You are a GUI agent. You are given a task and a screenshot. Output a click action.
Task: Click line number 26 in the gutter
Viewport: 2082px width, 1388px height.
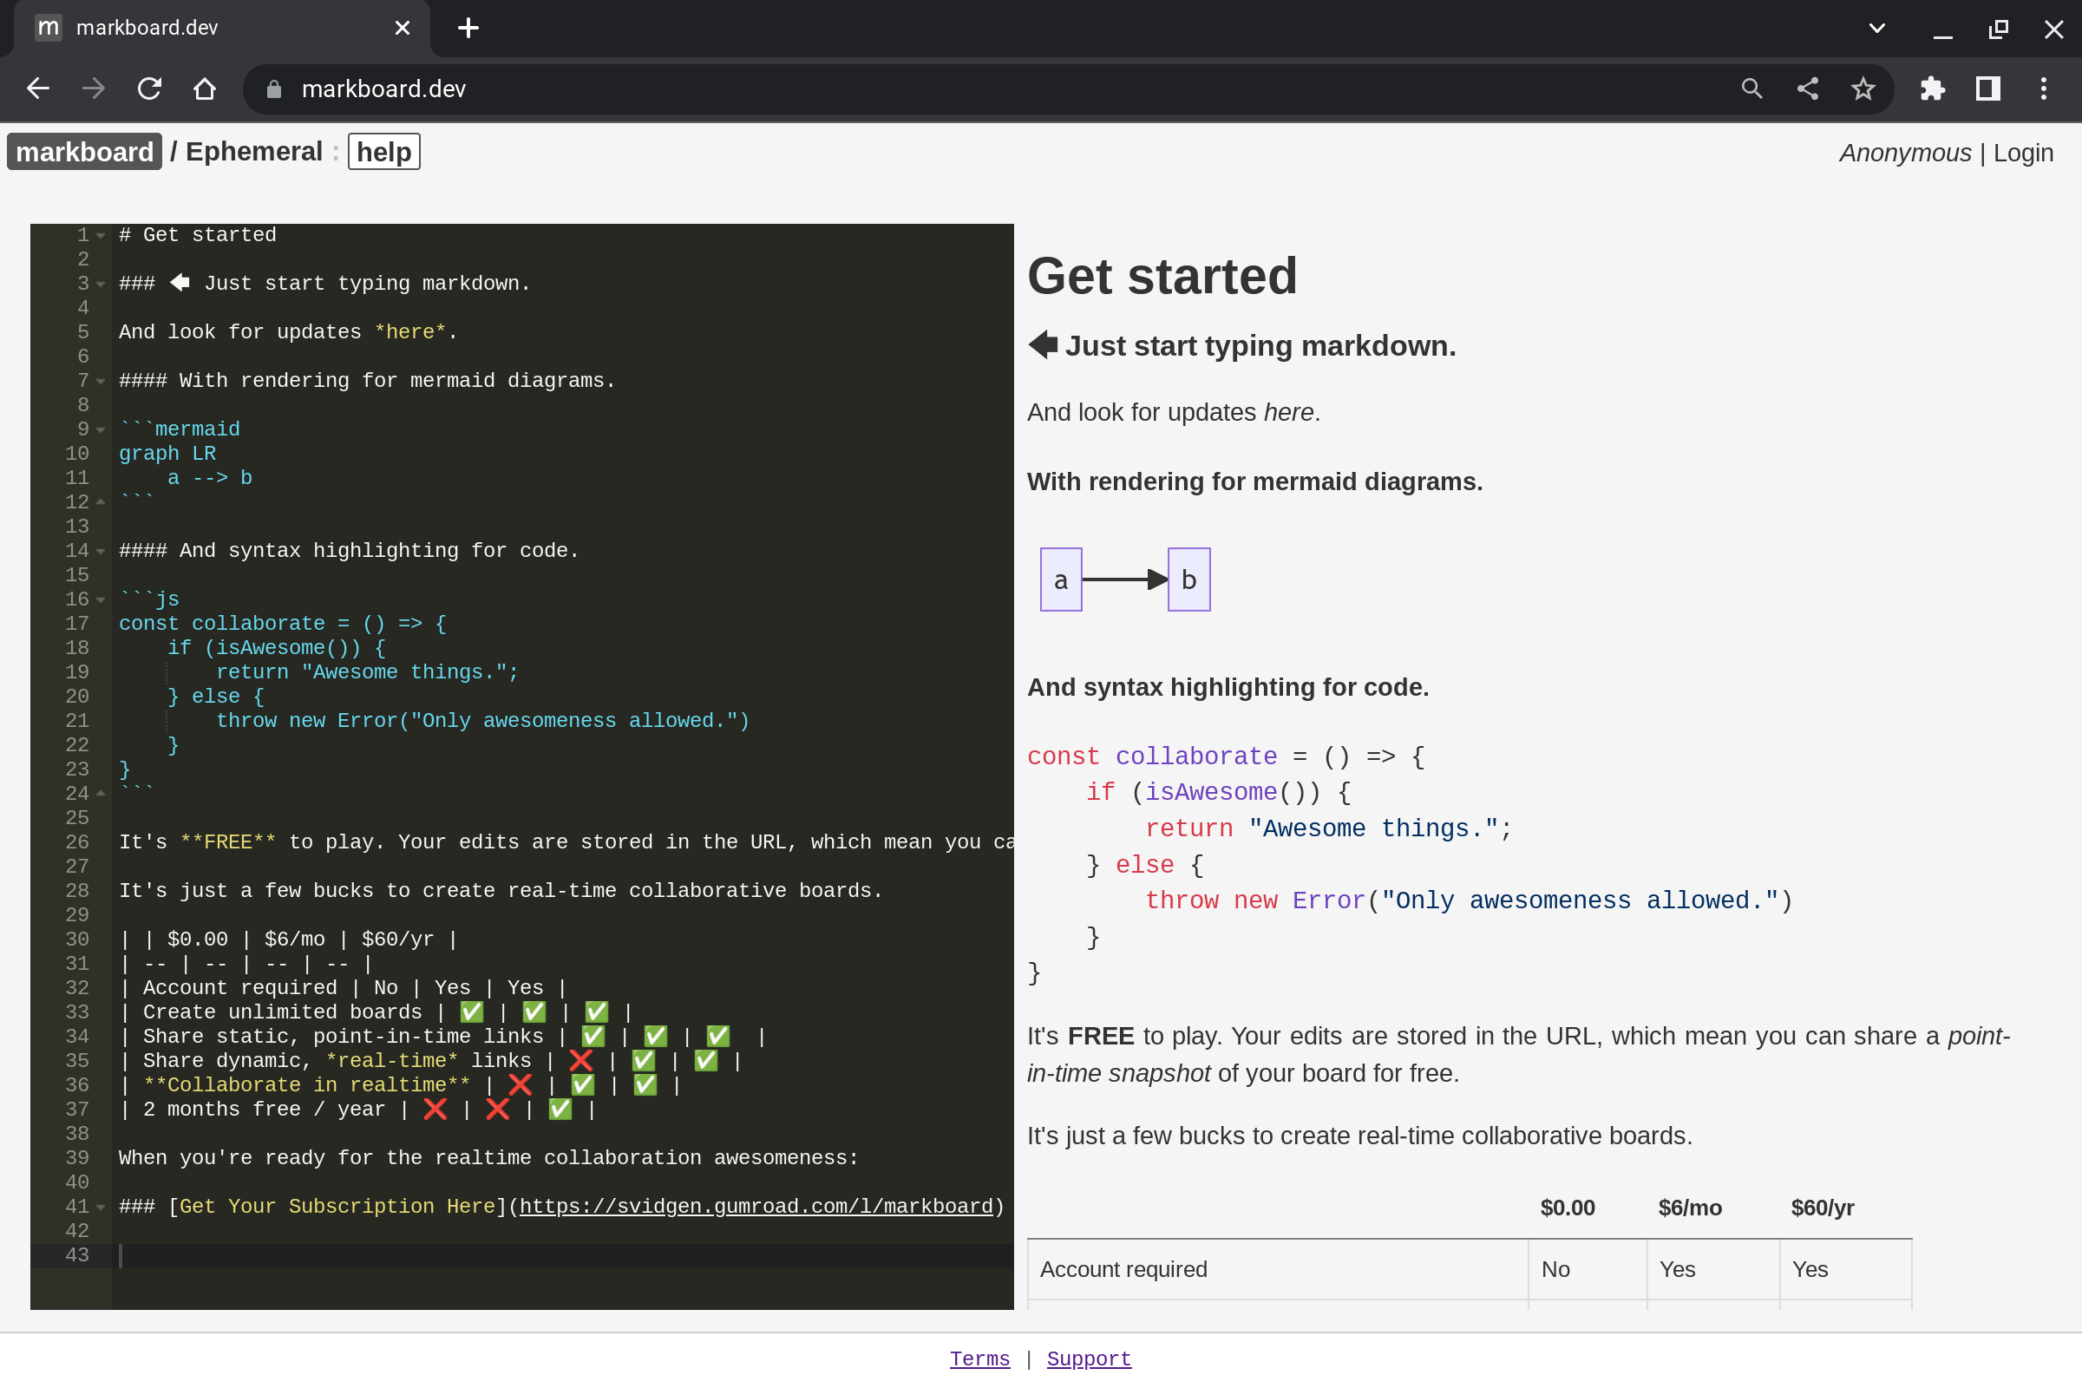click(x=77, y=841)
